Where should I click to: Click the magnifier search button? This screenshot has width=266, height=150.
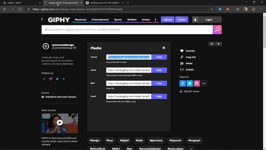click(x=217, y=30)
